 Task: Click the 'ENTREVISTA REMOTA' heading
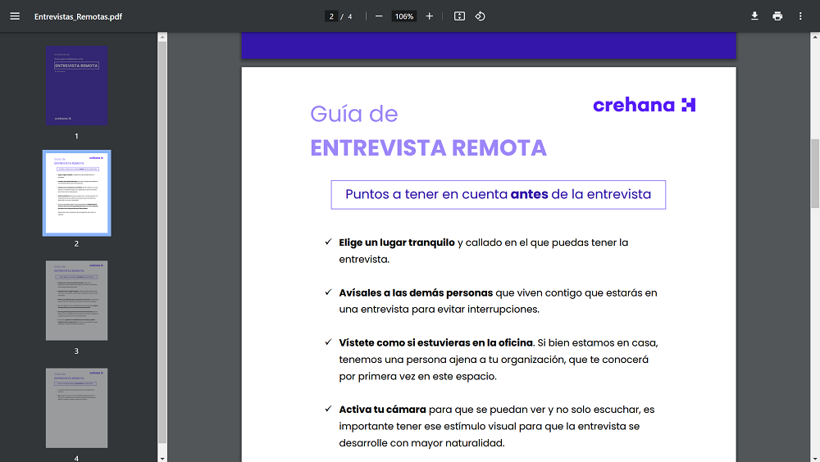pos(428,148)
